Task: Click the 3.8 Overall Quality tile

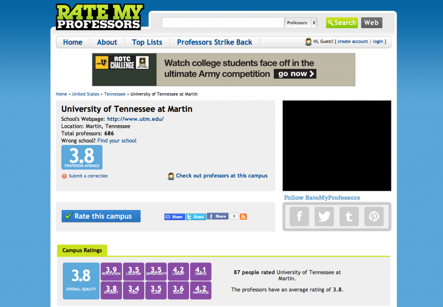Action: [81, 281]
